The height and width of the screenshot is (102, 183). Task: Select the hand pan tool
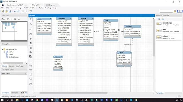pyautogui.click(x=31, y=24)
